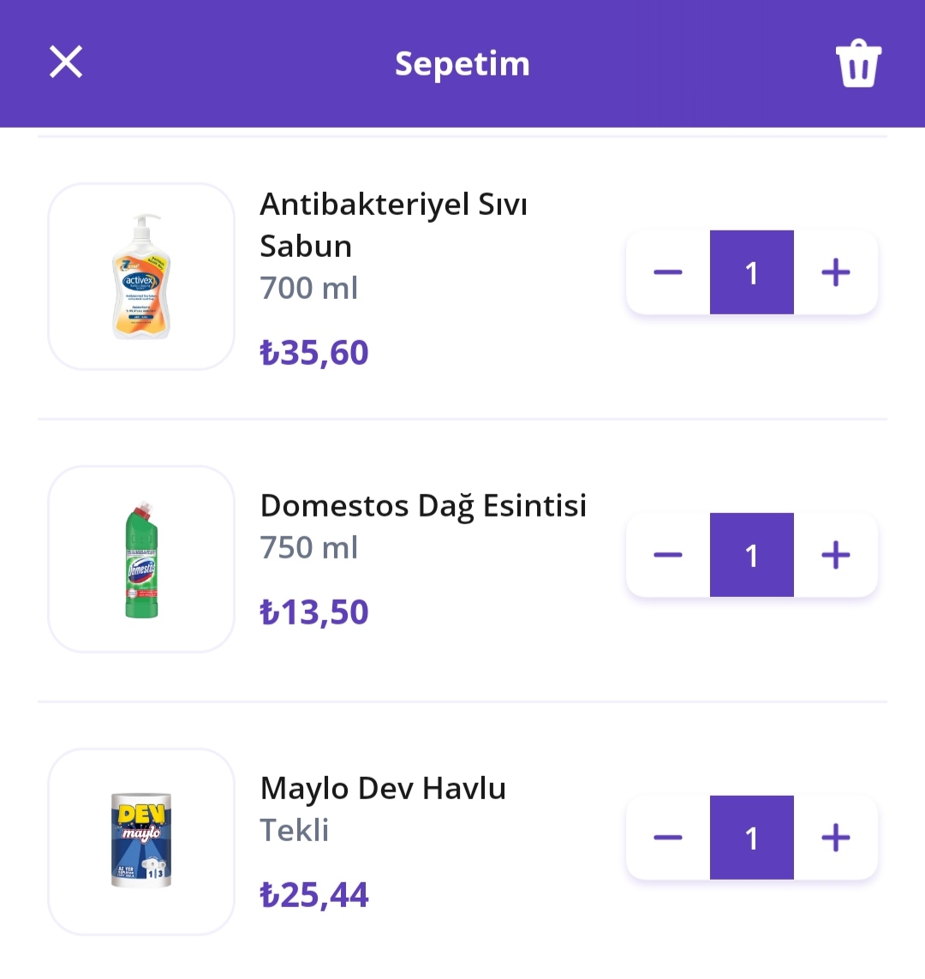Increase Maylo Dev Havlu quantity
Screen dimensions: 925x979
point(836,838)
